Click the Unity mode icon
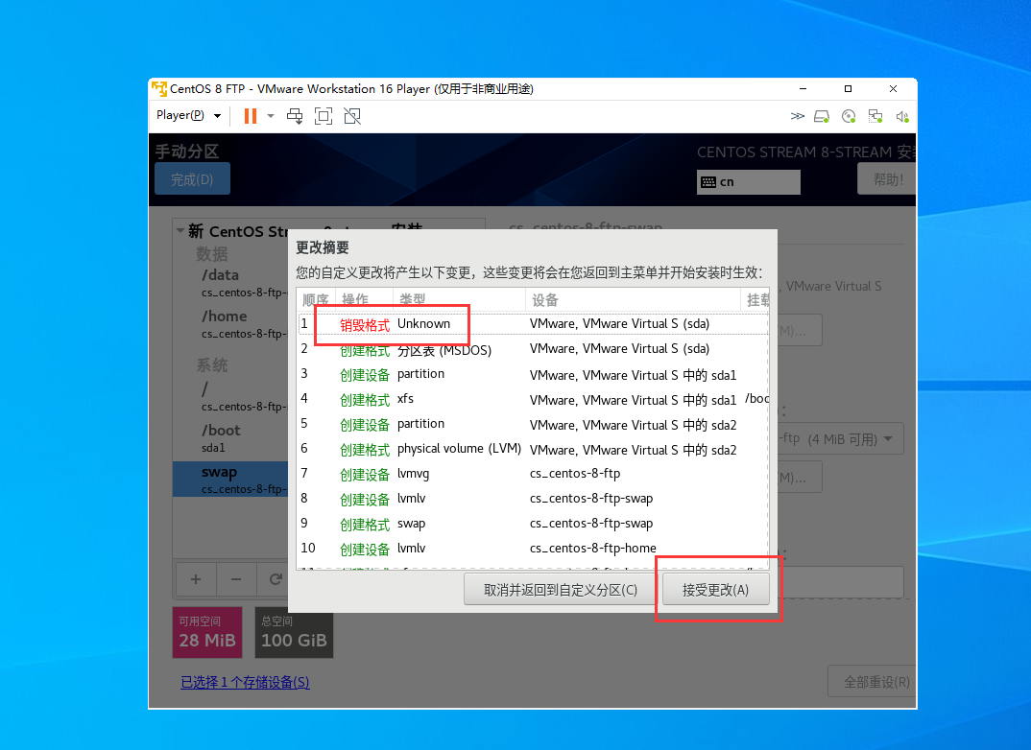 [x=352, y=116]
